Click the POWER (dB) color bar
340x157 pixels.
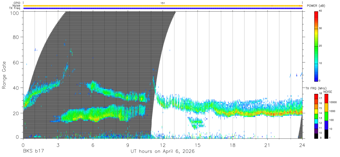tap(316, 46)
